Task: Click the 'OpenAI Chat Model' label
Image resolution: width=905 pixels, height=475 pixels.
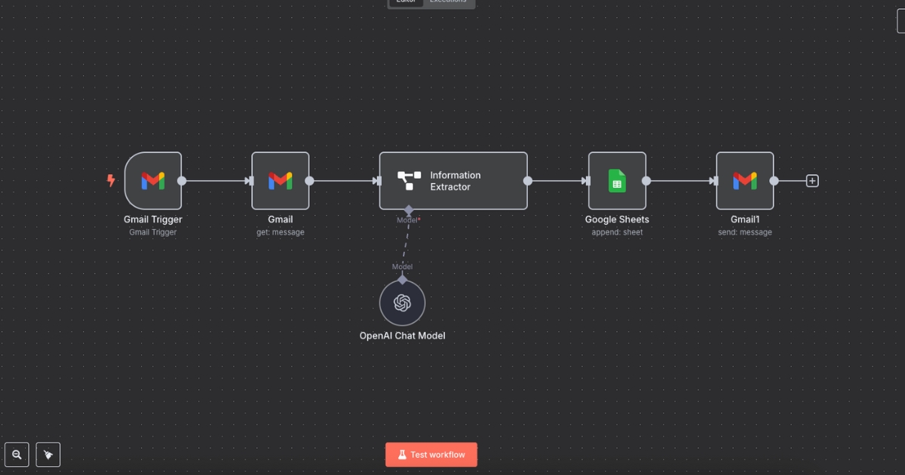Action: [402, 336]
